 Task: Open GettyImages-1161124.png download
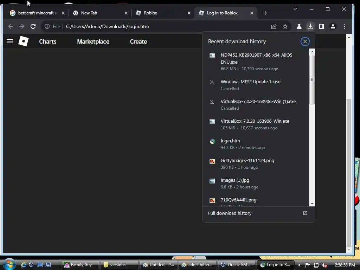(x=256, y=164)
